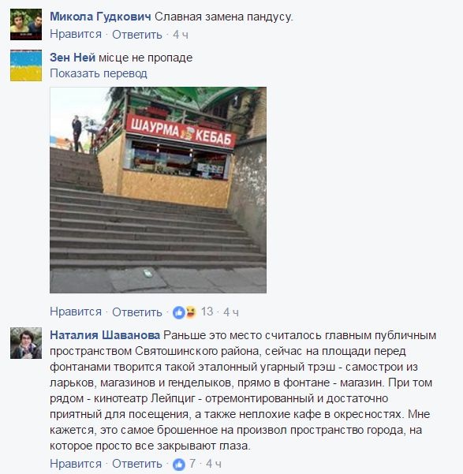Click the blue thumbs-up reaction icon on Зен Ней's comment
The width and height of the screenshot is (463, 474).
[x=179, y=312]
